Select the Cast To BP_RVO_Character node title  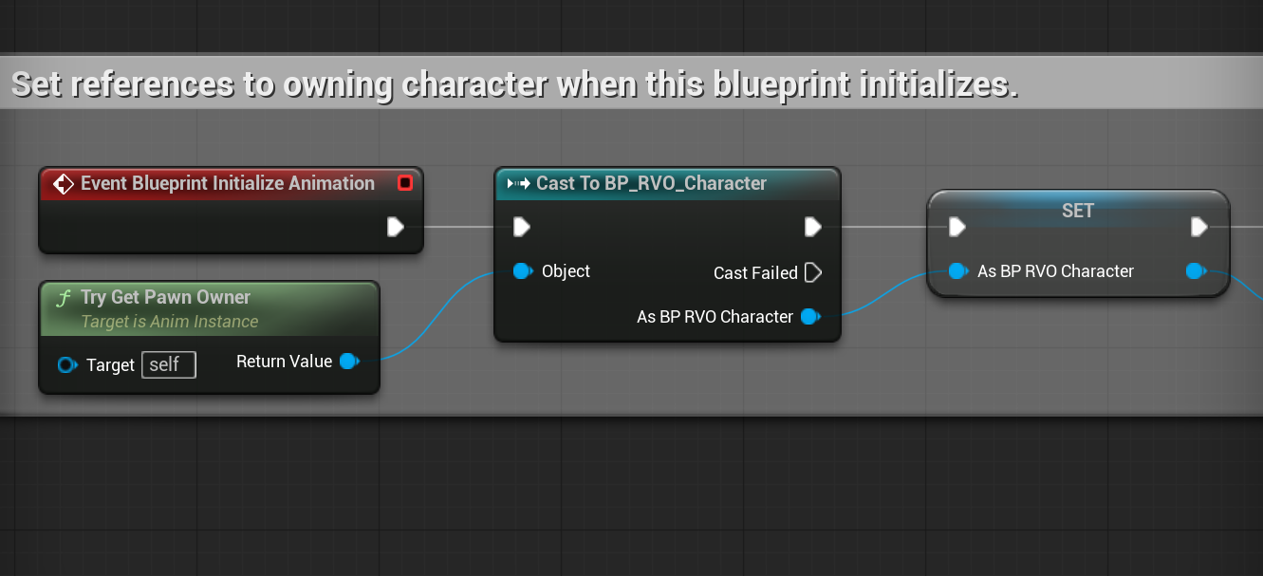(651, 183)
